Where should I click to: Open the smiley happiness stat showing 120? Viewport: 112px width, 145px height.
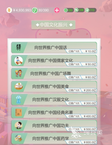pos(69,10)
